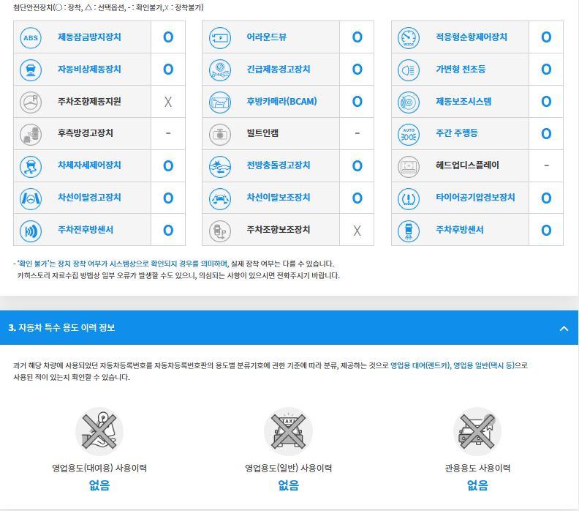Click the 주차후방센서 status O mark
579x511 pixels.
pos(546,230)
